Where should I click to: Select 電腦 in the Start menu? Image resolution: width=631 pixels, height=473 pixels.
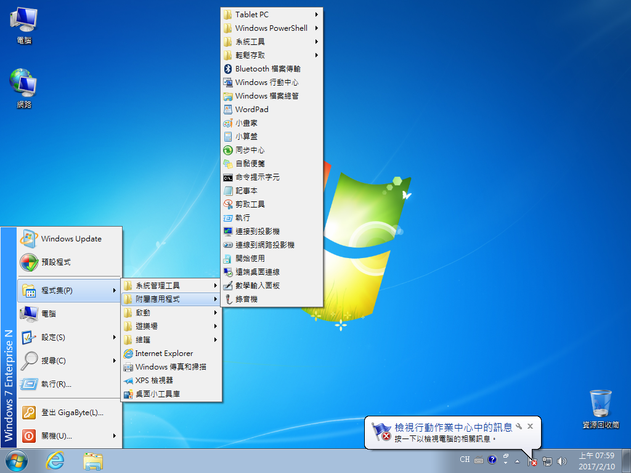pyautogui.click(x=69, y=313)
